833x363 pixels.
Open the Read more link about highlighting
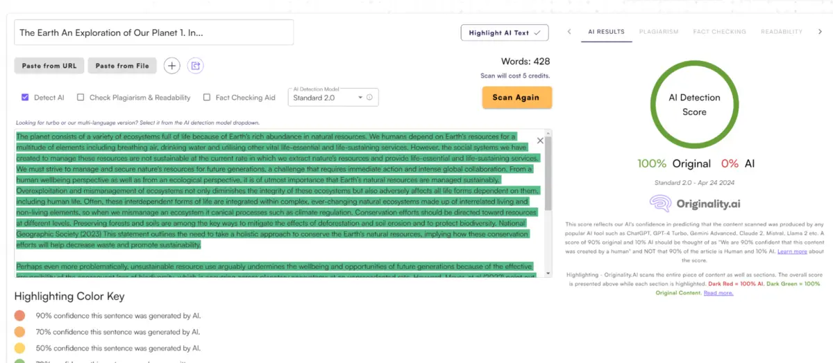pyautogui.click(x=718, y=293)
